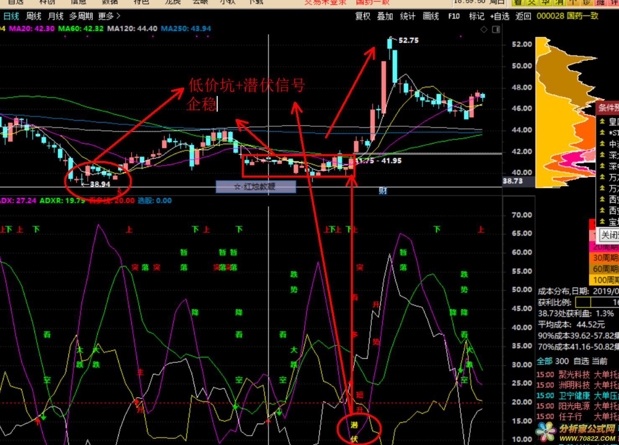
Task: Click the diamond icon above the price chart
Action: [x=484, y=30]
